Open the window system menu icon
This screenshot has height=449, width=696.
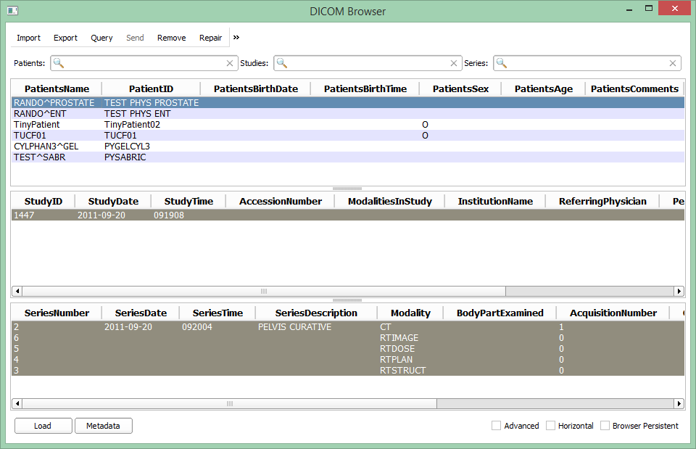click(x=12, y=11)
